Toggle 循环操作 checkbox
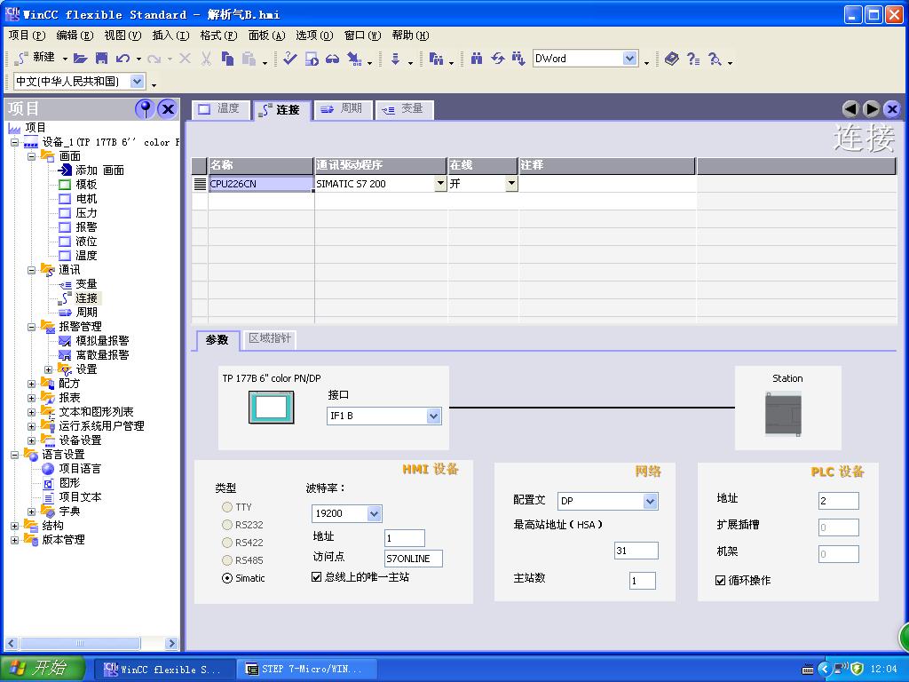Viewport: 909px width, 682px height. point(721,581)
